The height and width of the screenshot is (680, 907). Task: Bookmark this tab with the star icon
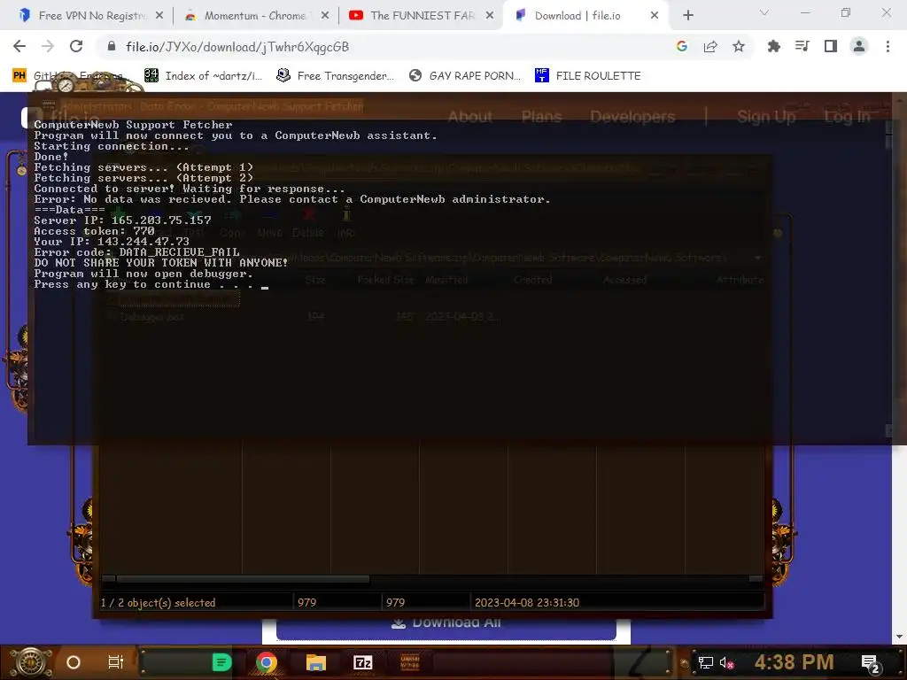pyautogui.click(x=739, y=46)
